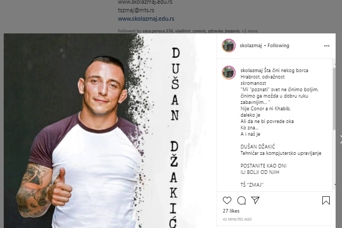Save post with the bookmark icon
The width and height of the screenshot is (342, 228).
pos(326,200)
